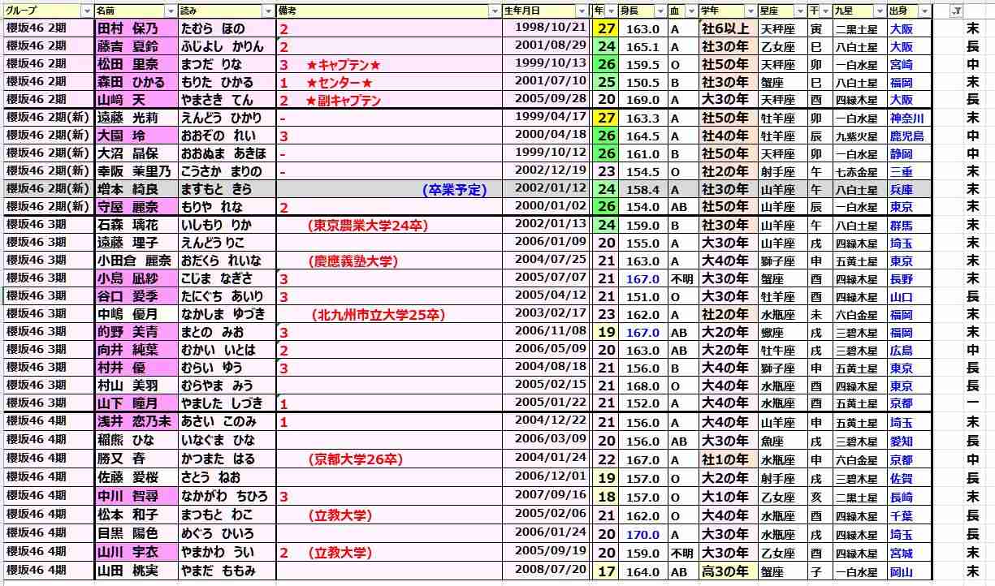
Task: Select the birthdate cell 2008/07/20
Action: point(546,572)
